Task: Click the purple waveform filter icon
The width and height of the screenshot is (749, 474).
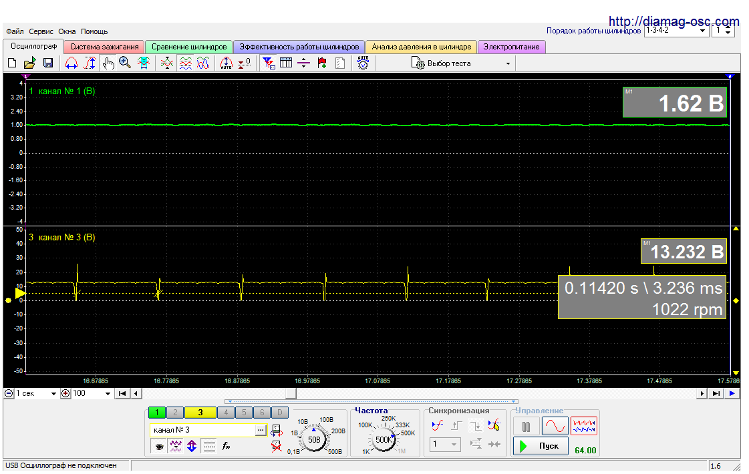Action: pyautogui.click(x=176, y=447)
